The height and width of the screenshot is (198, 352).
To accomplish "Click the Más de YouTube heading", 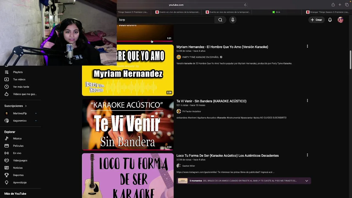I will (x=15, y=194).
